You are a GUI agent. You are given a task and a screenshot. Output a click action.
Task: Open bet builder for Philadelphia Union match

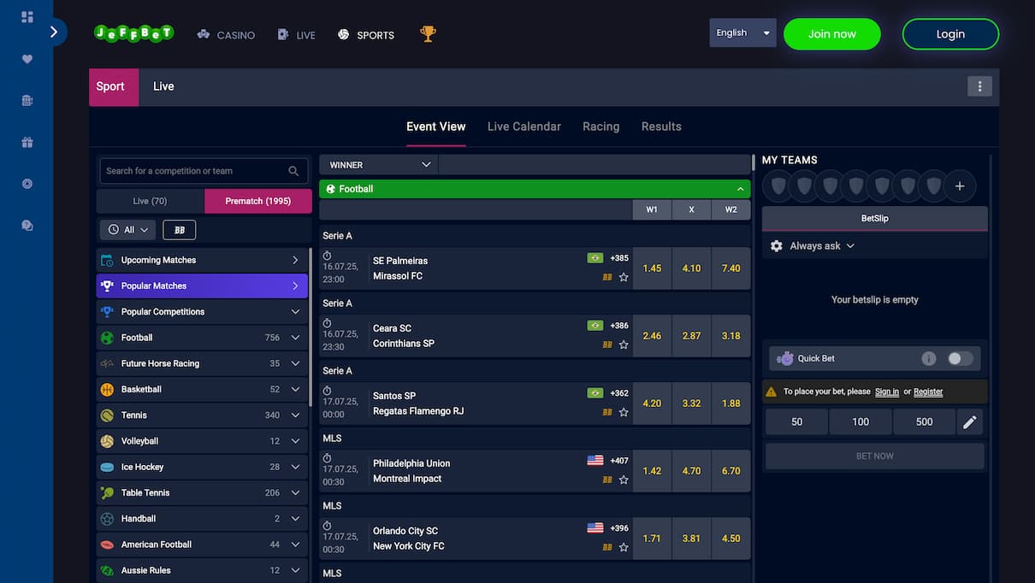click(607, 480)
